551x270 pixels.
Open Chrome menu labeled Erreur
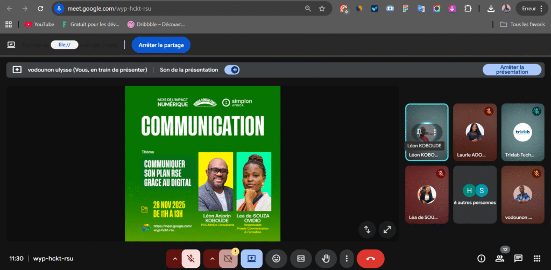(532, 9)
